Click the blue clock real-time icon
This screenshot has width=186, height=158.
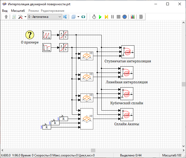125,17
